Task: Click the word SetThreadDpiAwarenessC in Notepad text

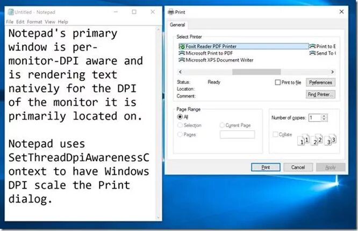Action: pyautogui.click(x=79, y=158)
